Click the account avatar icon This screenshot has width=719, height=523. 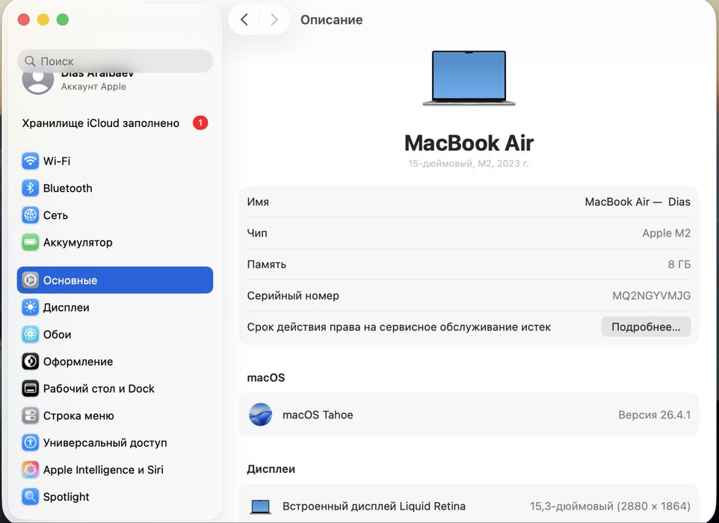coord(38,81)
